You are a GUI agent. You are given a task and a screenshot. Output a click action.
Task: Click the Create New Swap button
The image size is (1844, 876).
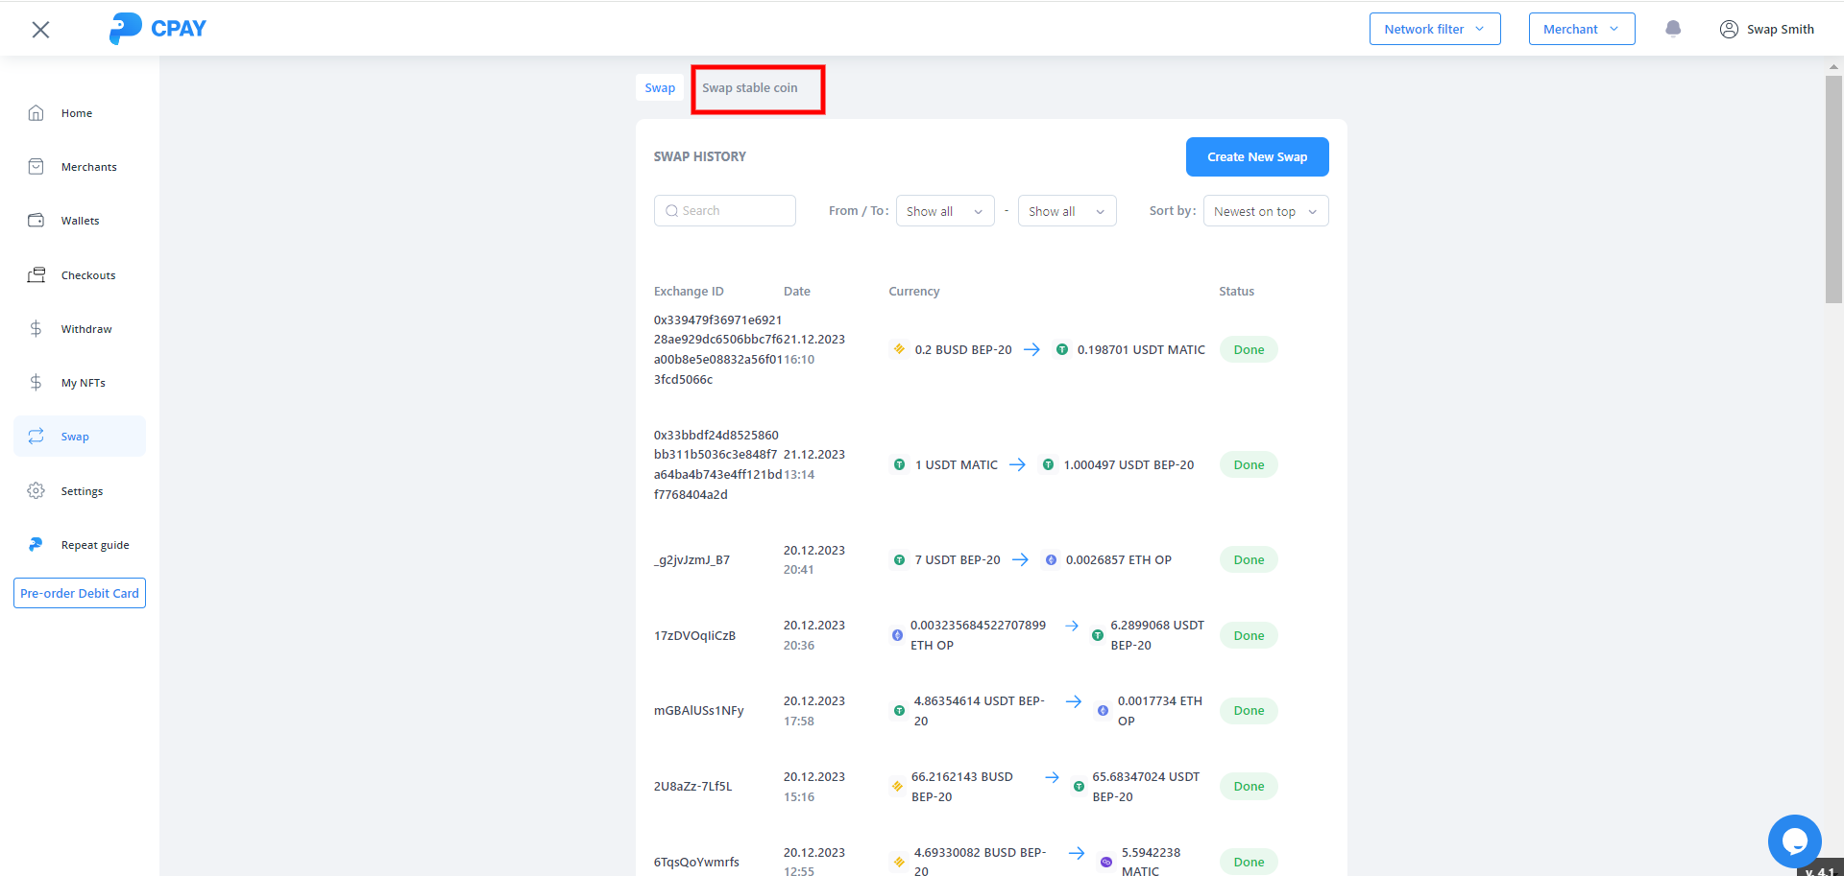coord(1256,157)
